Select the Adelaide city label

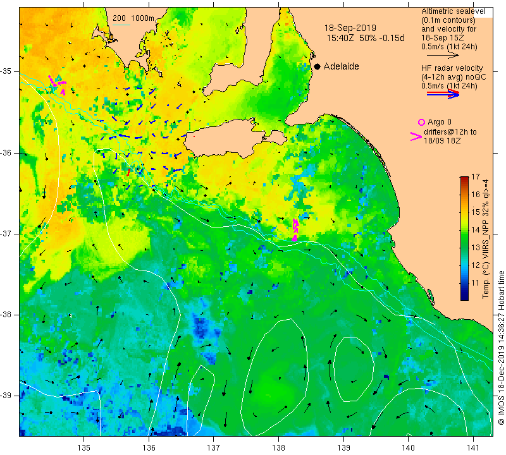point(341,66)
